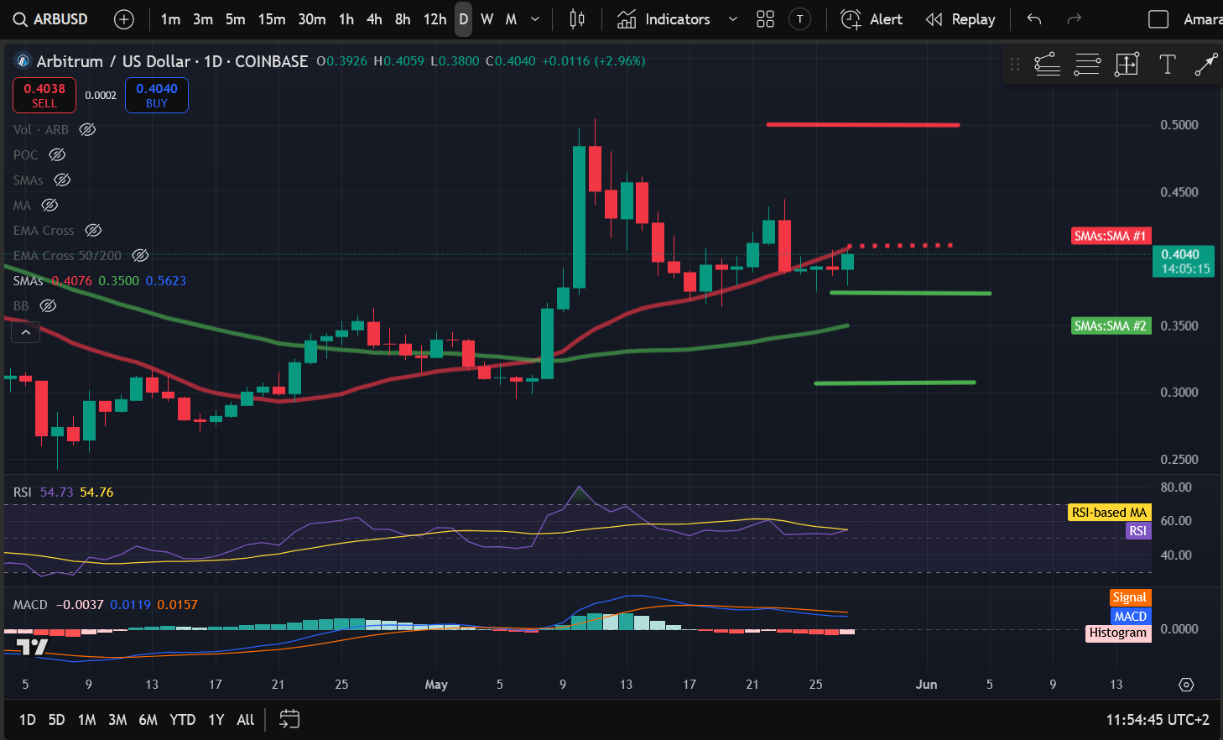Select the 1h timeframe
Viewport: 1223px width, 740px height.
pyautogui.click(x=346, y=19)
